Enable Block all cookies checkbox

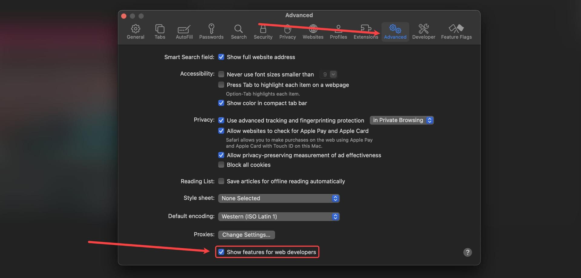point(221,165)
